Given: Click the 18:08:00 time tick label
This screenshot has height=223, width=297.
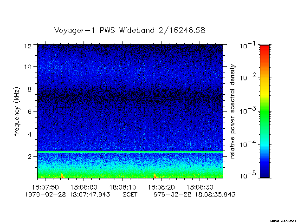Looking at the screenshot, I should point(84,187).
